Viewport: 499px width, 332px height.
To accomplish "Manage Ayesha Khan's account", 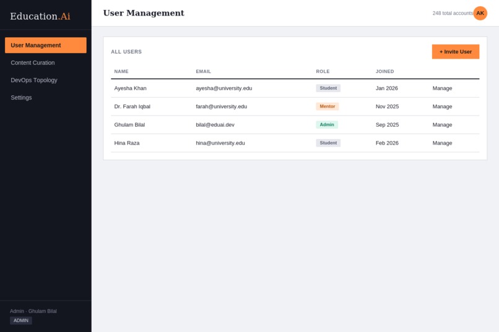I will coord(442,88).
